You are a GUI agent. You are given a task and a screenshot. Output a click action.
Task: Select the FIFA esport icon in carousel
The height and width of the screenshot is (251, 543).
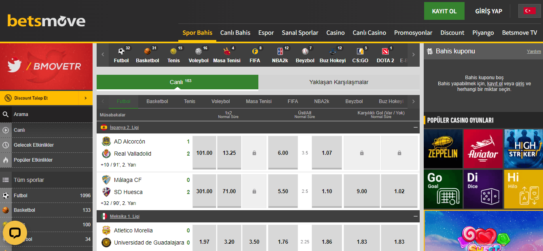[255, 55]
